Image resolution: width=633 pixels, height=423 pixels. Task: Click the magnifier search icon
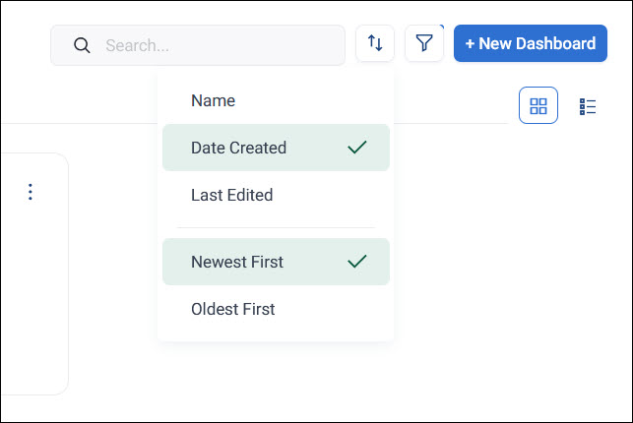coord(82,45)
